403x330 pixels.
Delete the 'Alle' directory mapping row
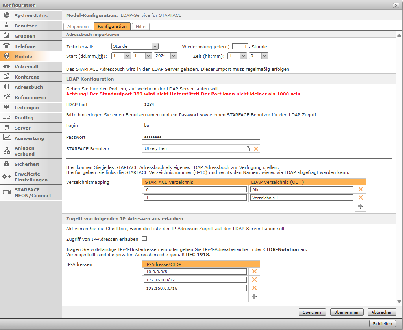pos(360,189)
